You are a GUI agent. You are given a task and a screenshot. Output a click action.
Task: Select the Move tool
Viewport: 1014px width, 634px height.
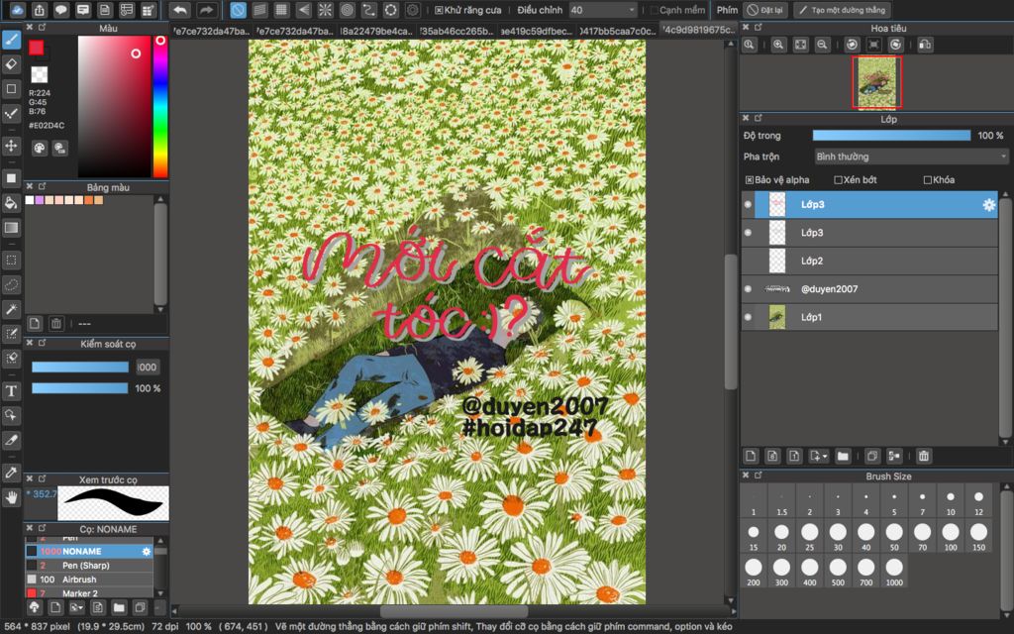pyautogui.click(x=11, y=145)
